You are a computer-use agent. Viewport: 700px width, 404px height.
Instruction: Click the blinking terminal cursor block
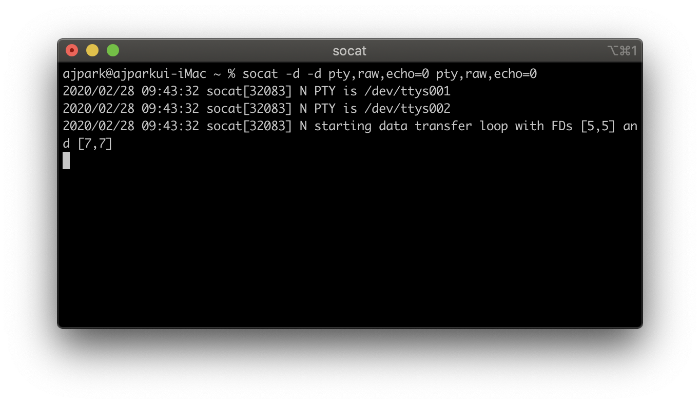pos(65,160)
